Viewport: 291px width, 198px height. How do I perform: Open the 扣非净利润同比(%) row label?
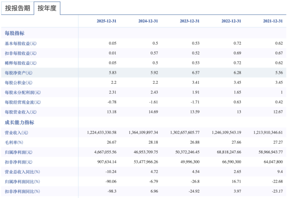click(22, 191)
